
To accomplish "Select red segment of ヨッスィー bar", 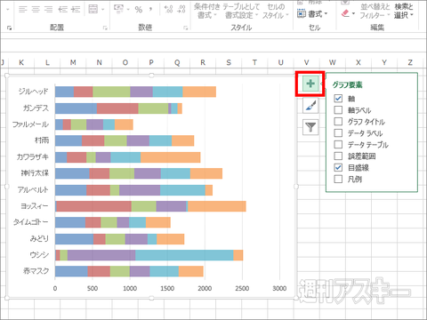I will pyautogui.click(x=93, y=206).
